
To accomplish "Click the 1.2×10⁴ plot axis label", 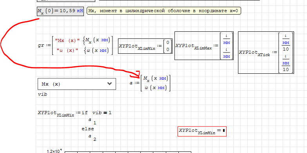I will coord(54,151).
